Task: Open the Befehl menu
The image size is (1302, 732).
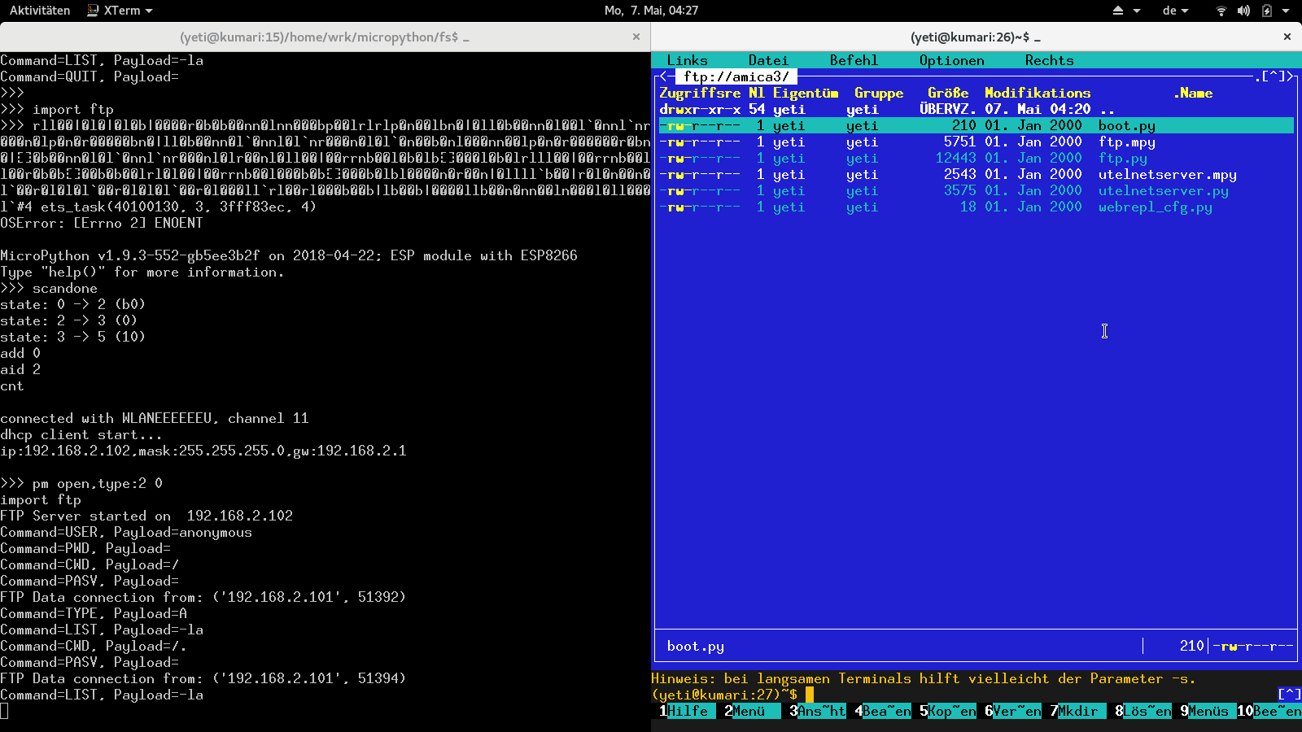Action: (854, 60)
